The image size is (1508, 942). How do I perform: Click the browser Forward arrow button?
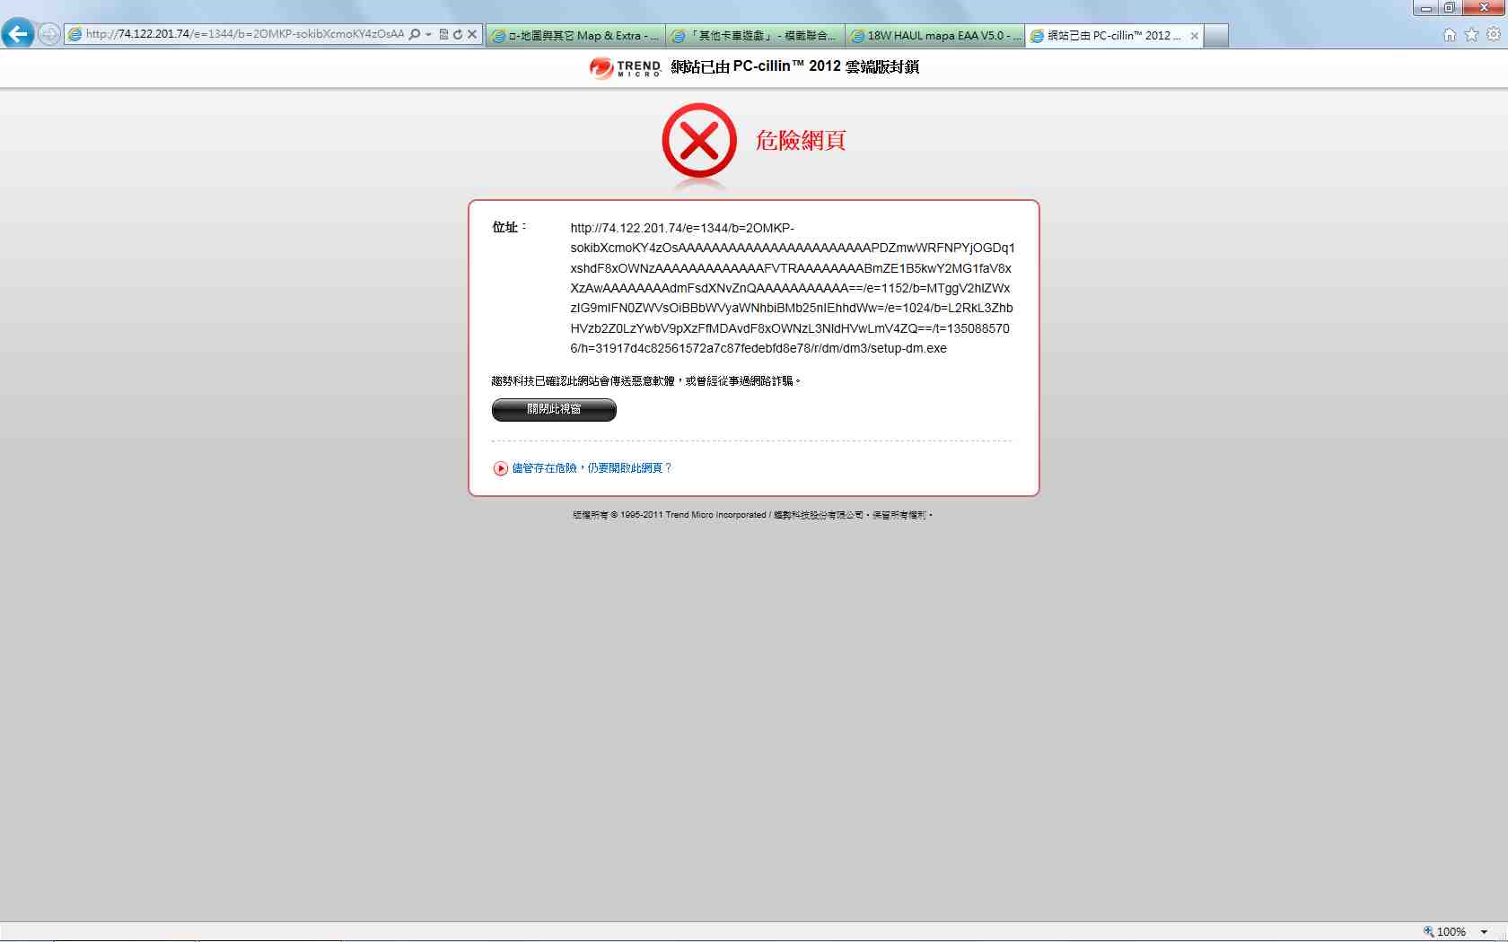coord(49,34)
